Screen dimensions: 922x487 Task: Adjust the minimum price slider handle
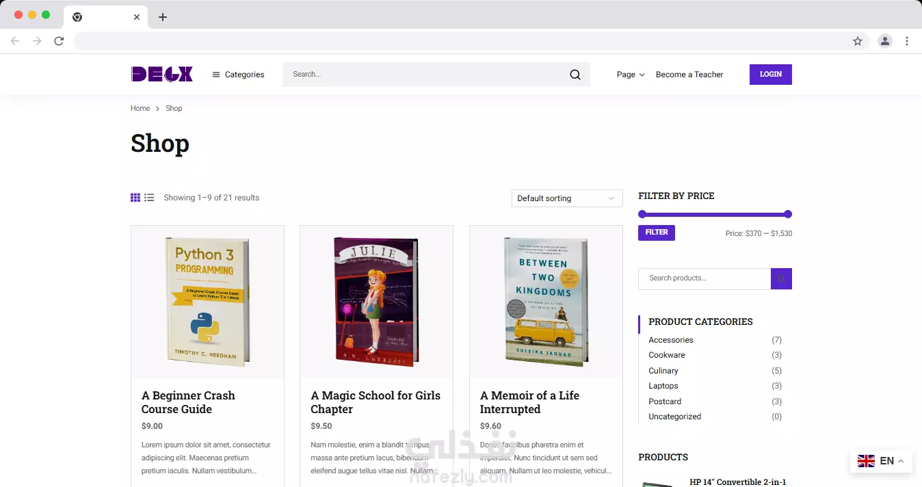[642, 214]
